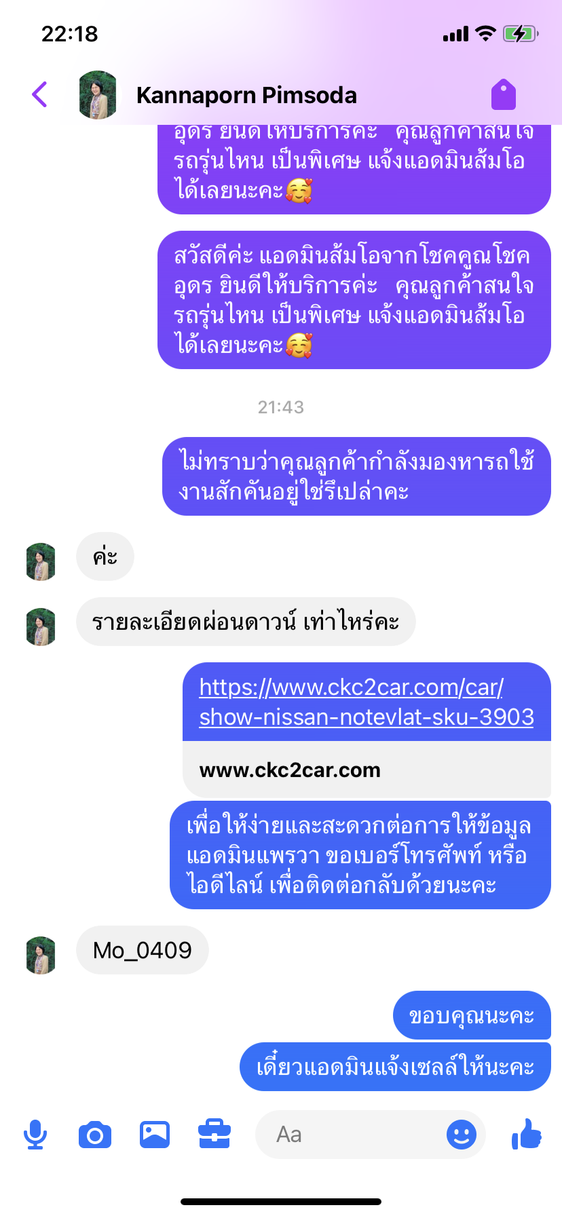Tap the sender avatar beside Mo_0409

[x=41, y=955]
